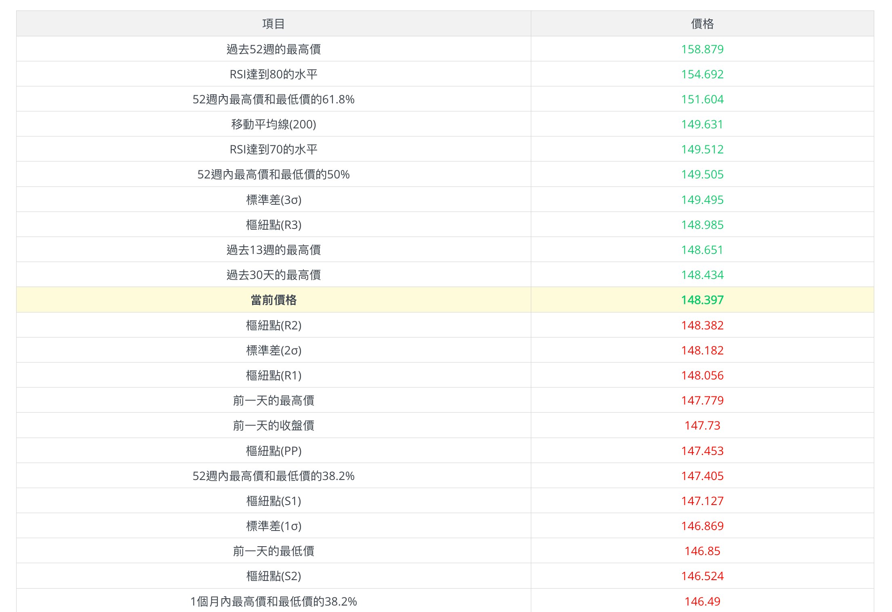Select the 移動平均線(200) row
Screen dimensions: 892x612
click(273, 124)
